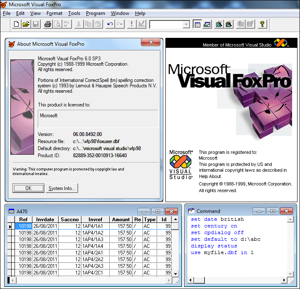Click the Ref column header in A470
Image resolution: width=300 pixels, height=289 pixels.
click(x=23, y=220)
